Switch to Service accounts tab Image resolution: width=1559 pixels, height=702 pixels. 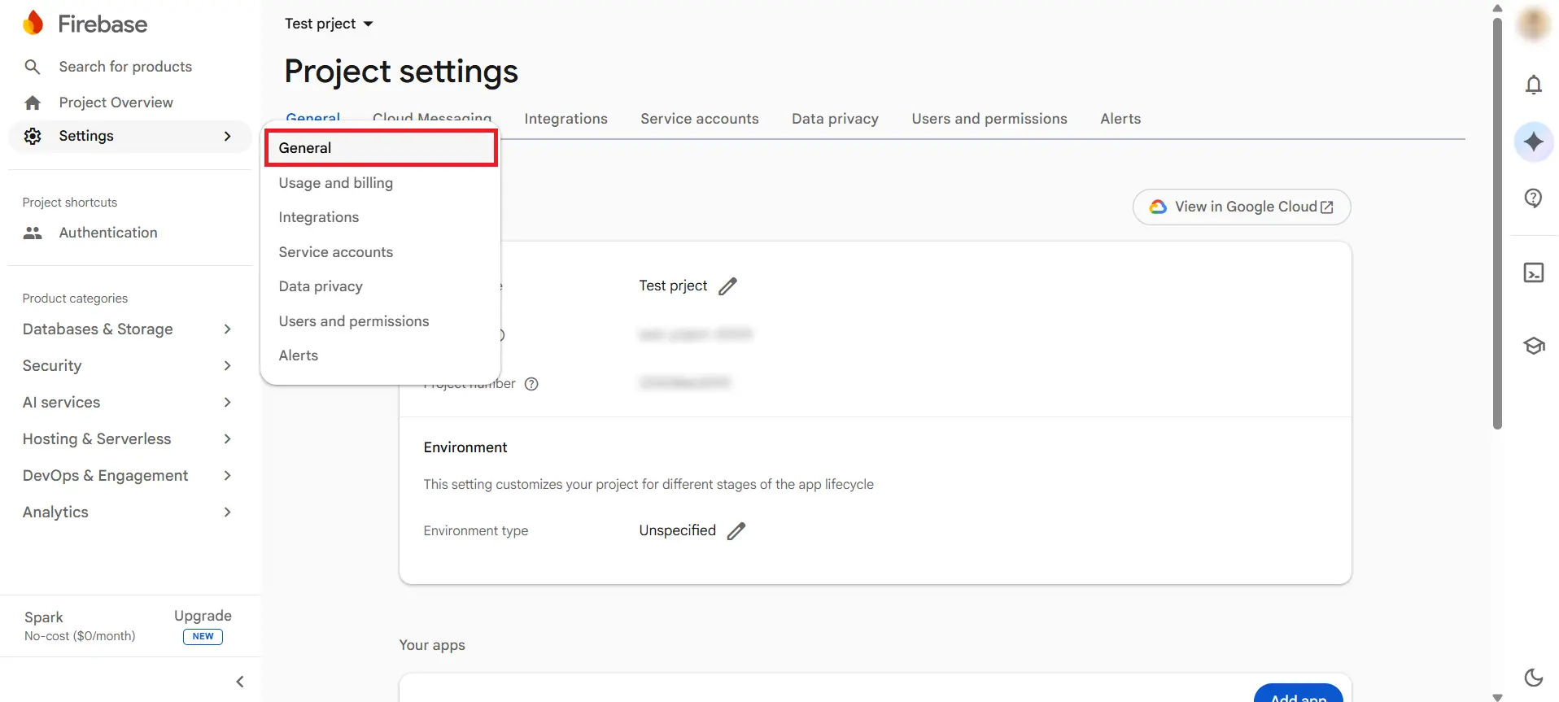(699, 119)
